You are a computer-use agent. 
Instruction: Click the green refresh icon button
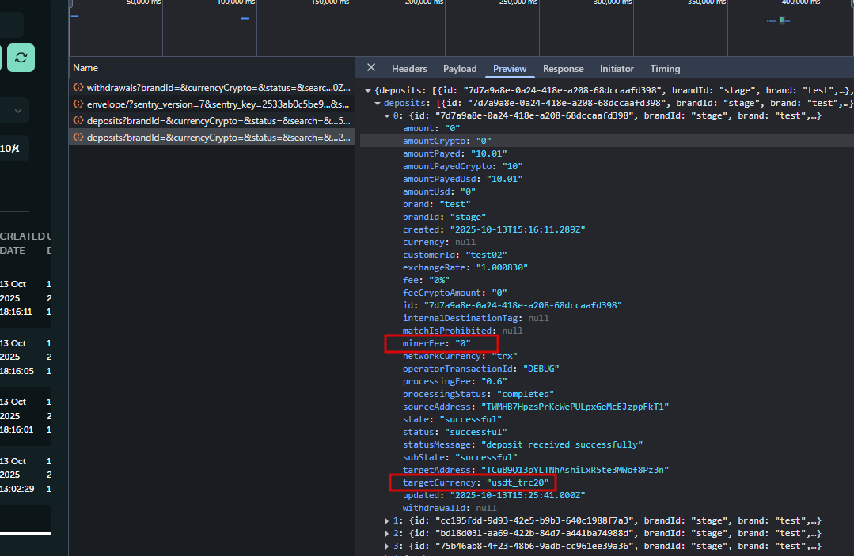point(21,58)
